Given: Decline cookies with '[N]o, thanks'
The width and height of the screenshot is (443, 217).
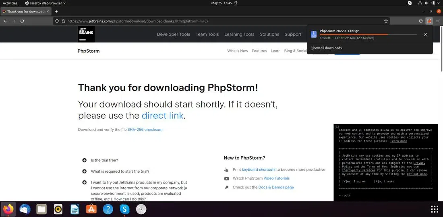Looking at the screenshot, I should (384, 182).
